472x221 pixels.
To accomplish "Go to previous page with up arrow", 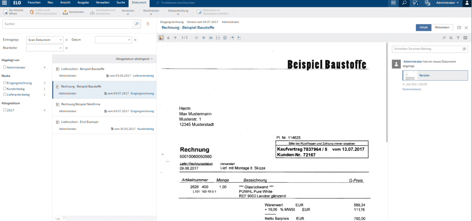I will point(175,38).
